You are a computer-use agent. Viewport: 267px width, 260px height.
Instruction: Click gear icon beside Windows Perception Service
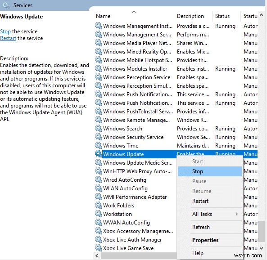coord(99,77)
